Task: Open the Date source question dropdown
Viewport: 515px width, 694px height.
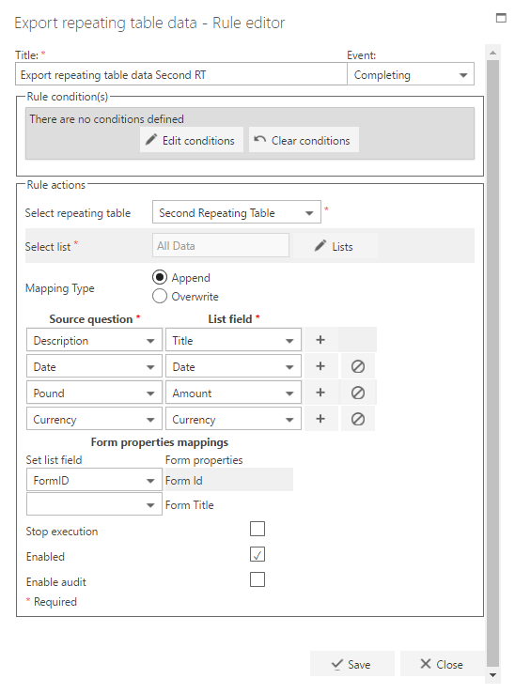Action: click(x=94, y=366)
